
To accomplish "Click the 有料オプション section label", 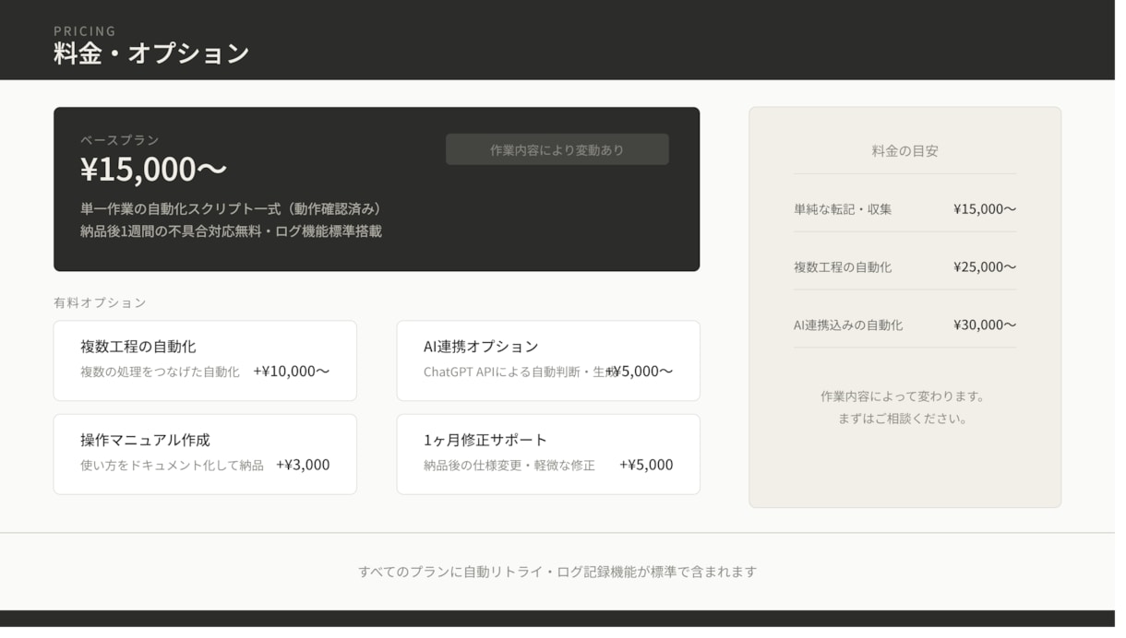I will point(101,305).
